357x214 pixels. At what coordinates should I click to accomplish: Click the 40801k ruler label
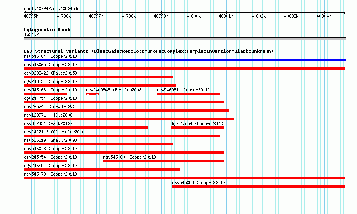coord(226,16)
